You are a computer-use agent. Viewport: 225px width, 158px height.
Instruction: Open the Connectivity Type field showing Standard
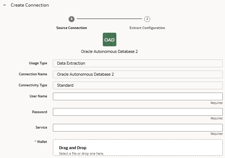pyautogui.click(x=138, y=85)
